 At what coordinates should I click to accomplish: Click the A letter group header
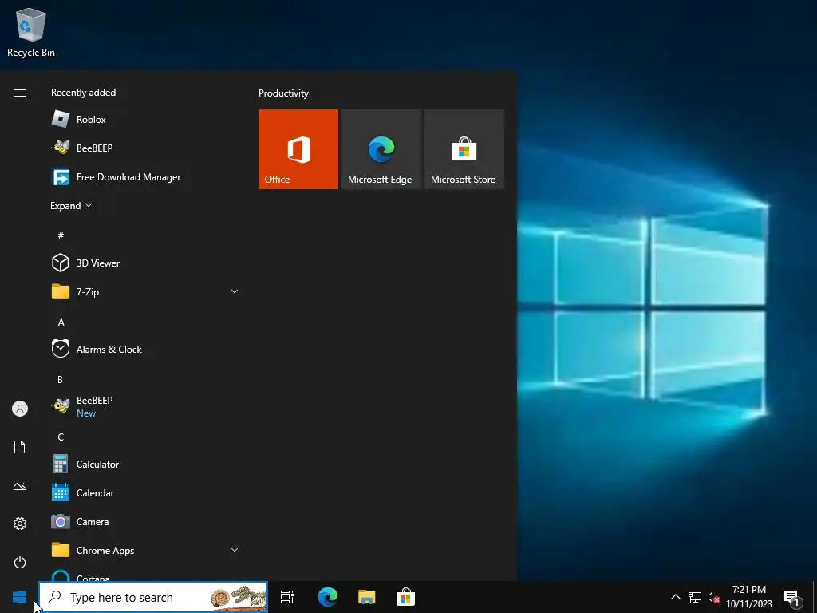(61, 322)
